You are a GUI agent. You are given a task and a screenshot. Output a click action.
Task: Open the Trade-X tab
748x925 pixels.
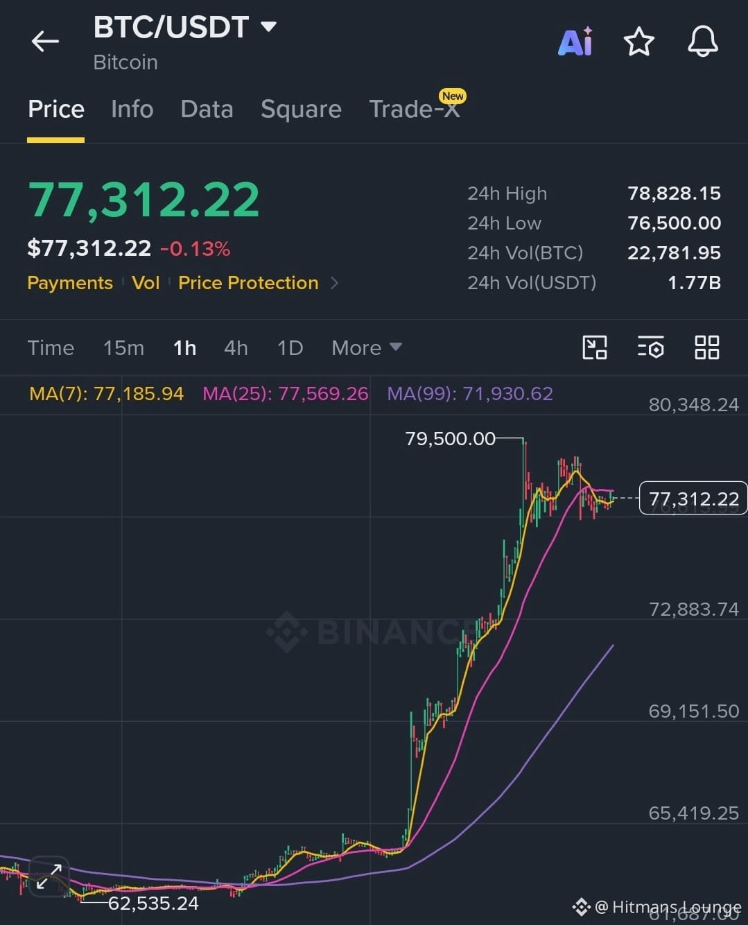(x=415, y=109)
